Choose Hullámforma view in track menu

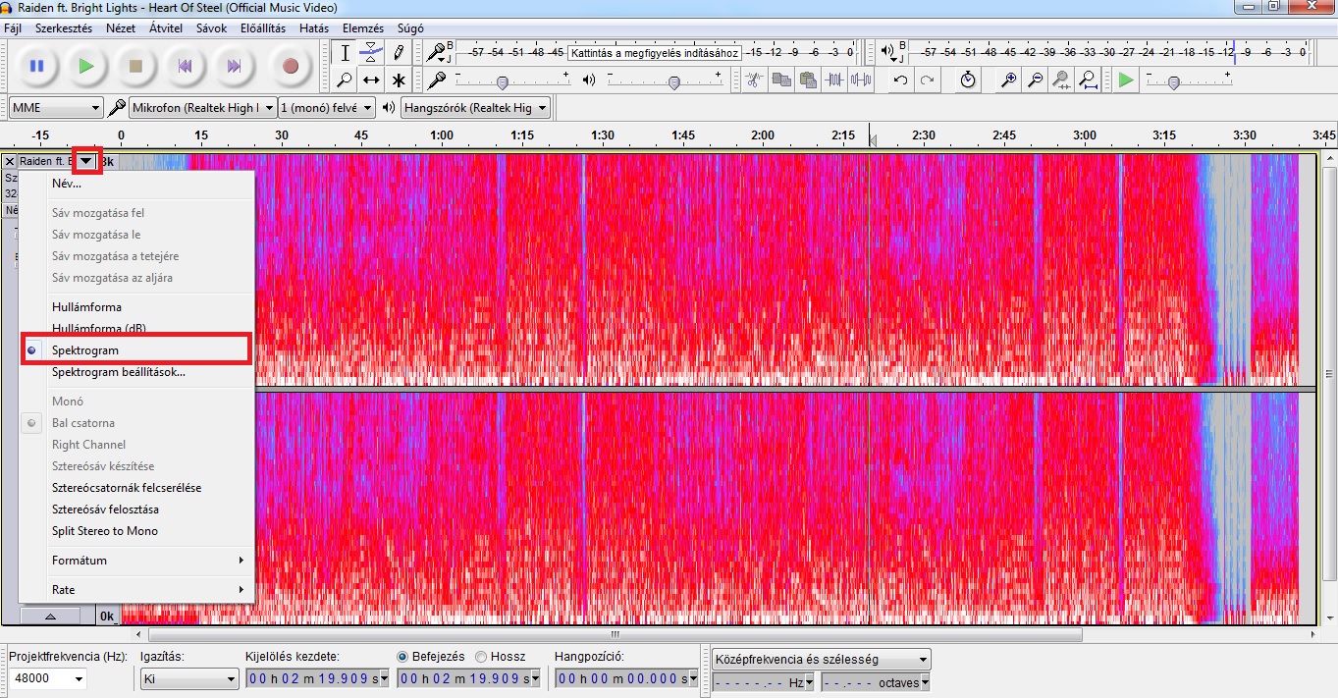tap(86, 307)
